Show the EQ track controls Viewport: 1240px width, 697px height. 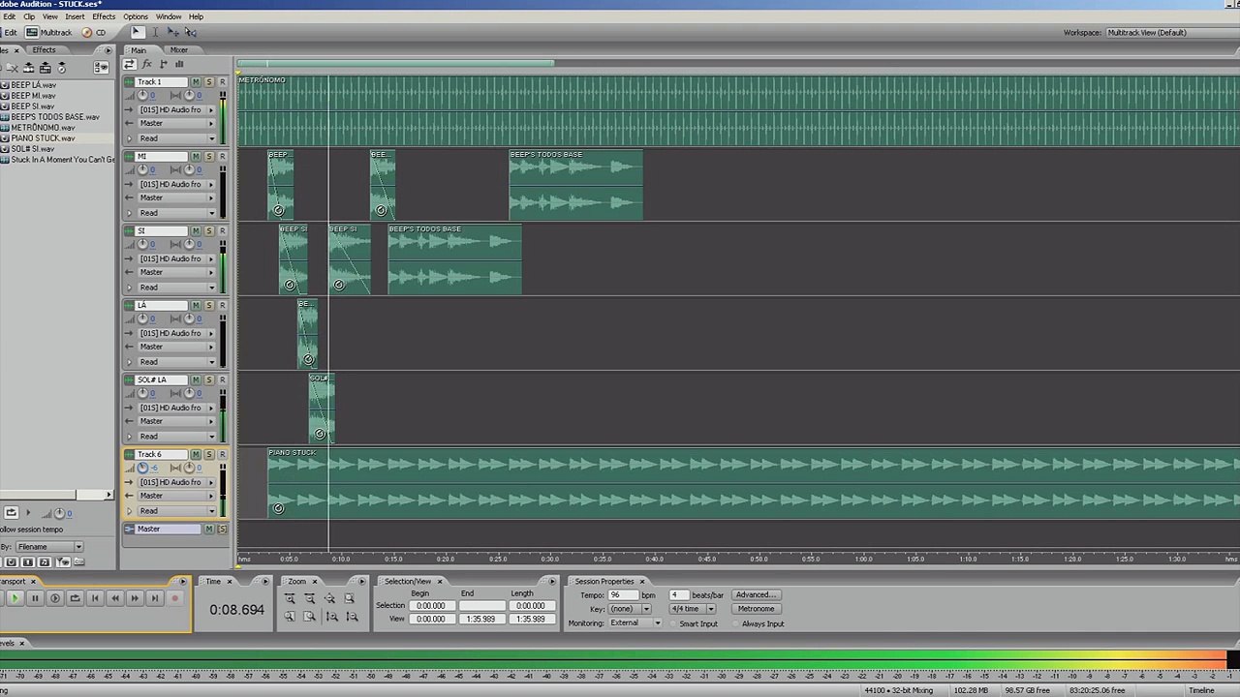point(179,64)
